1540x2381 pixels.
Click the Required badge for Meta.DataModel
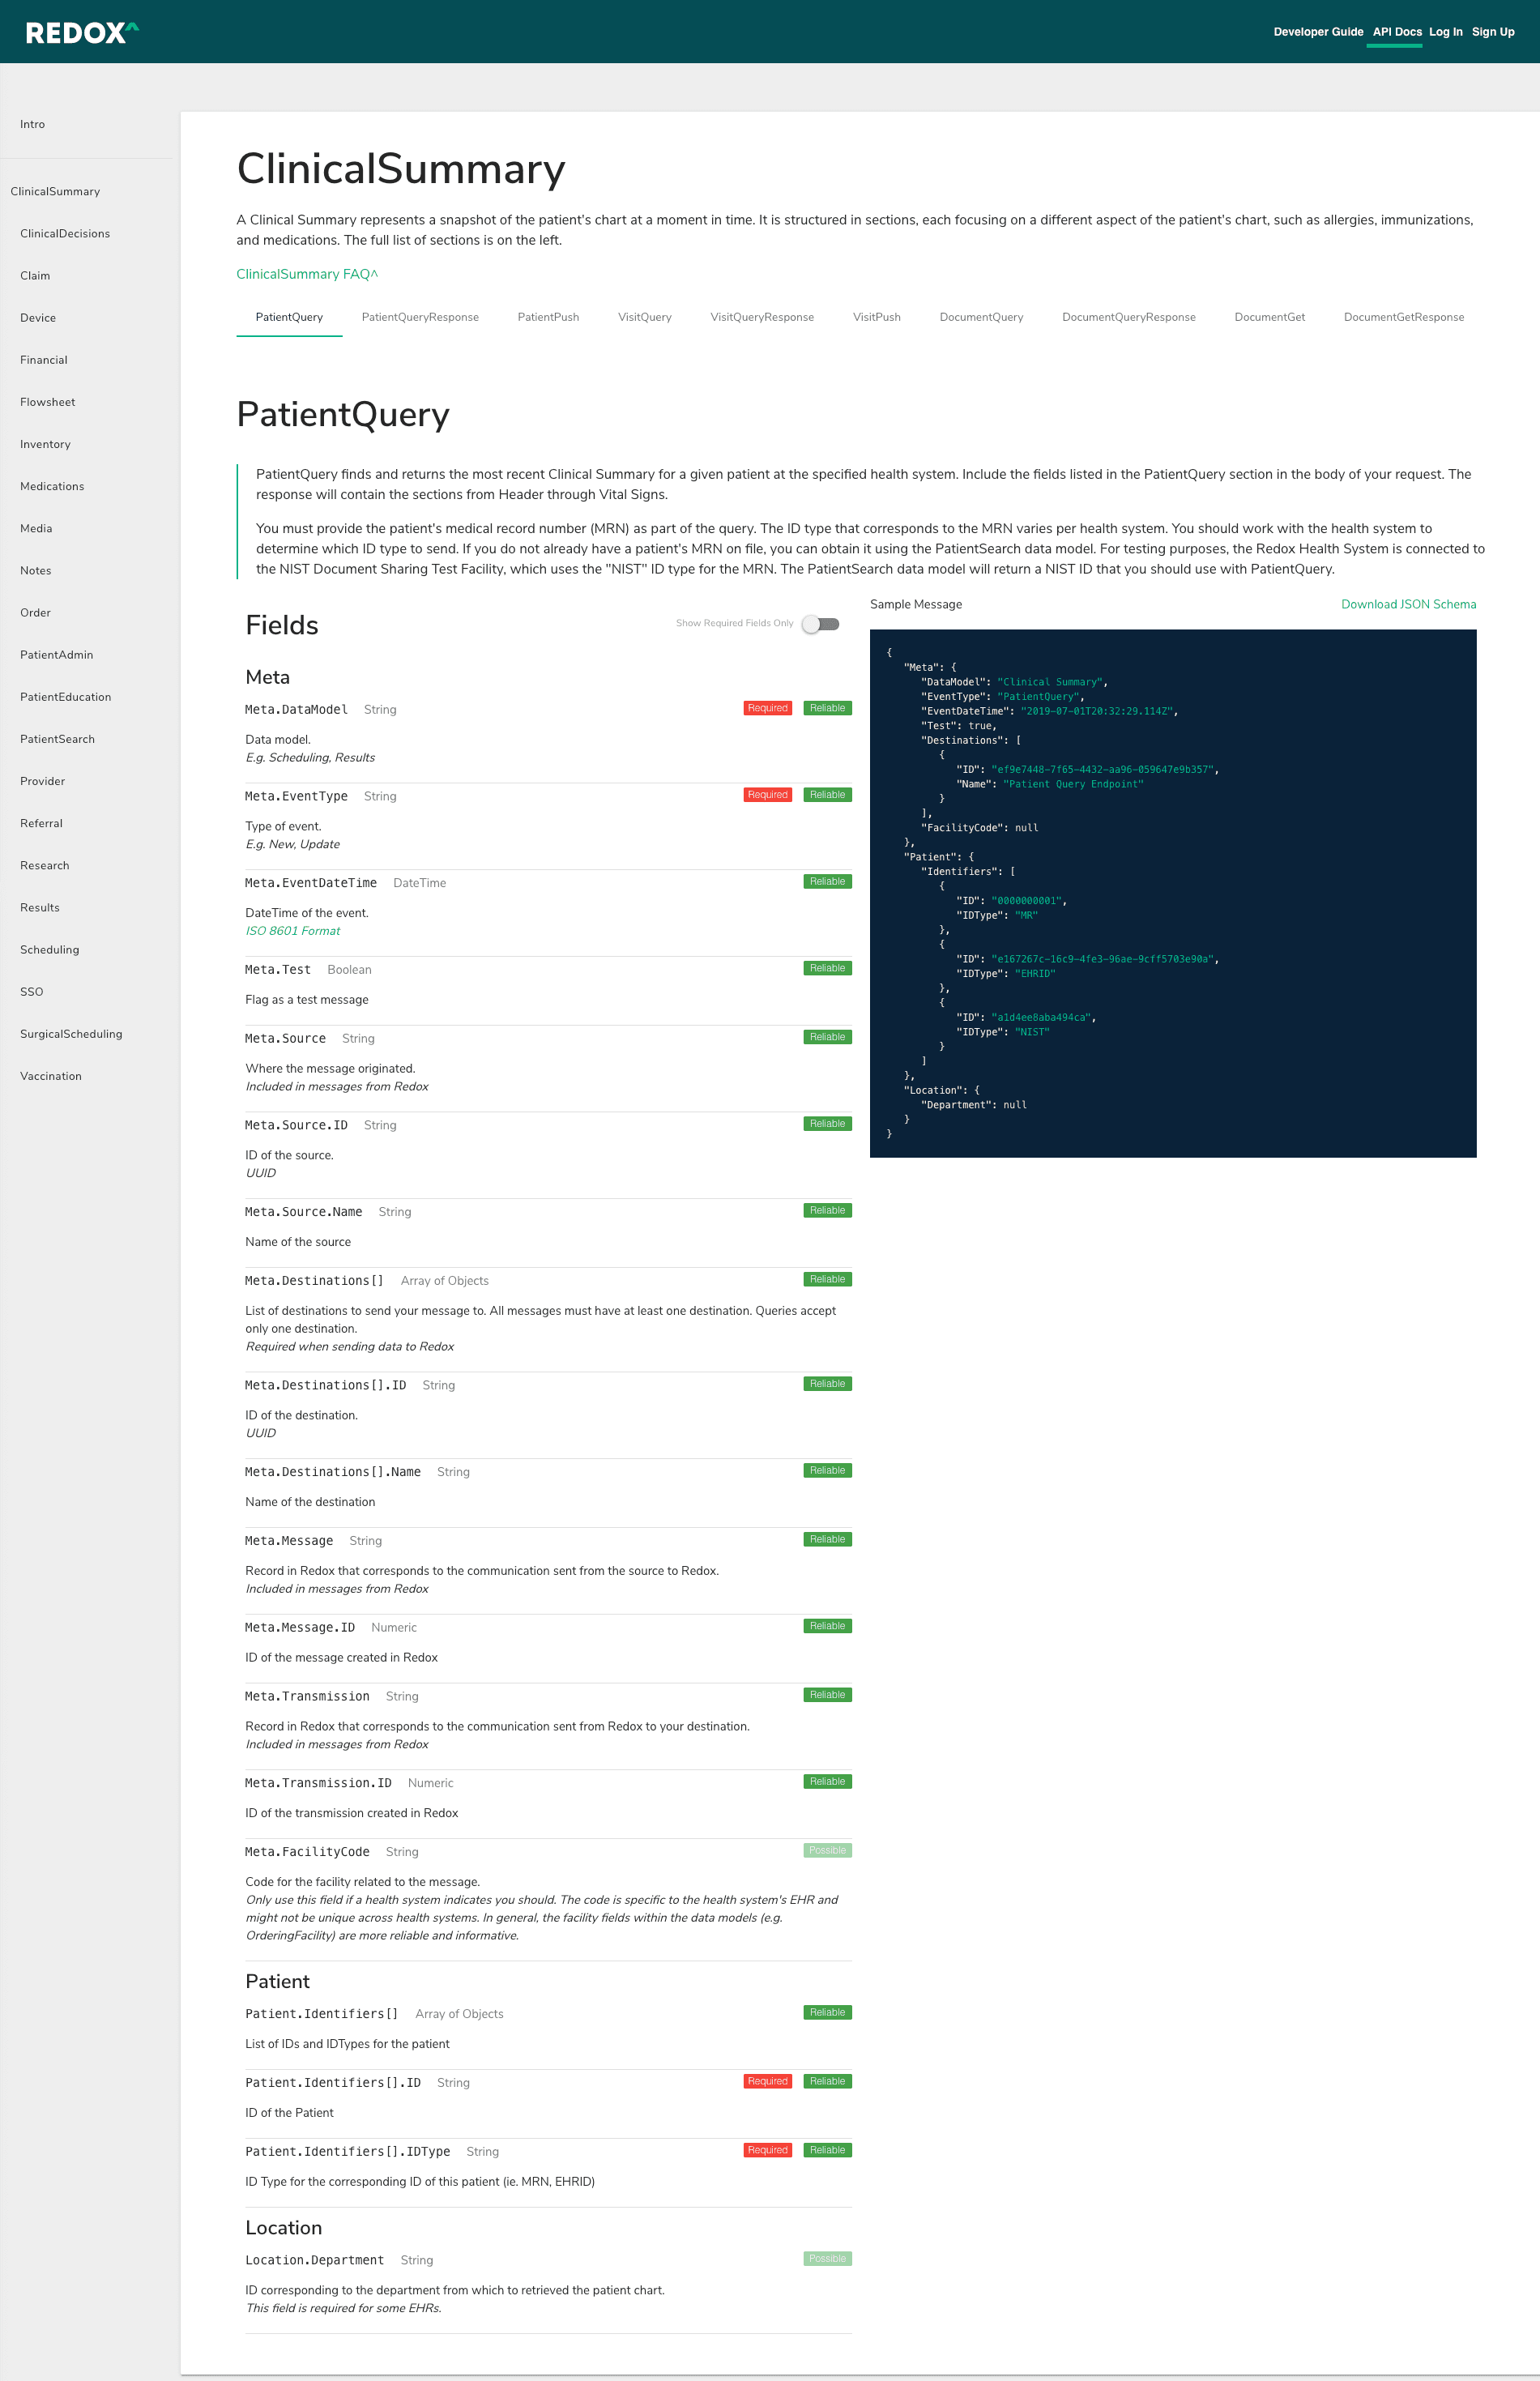(767, 708)
